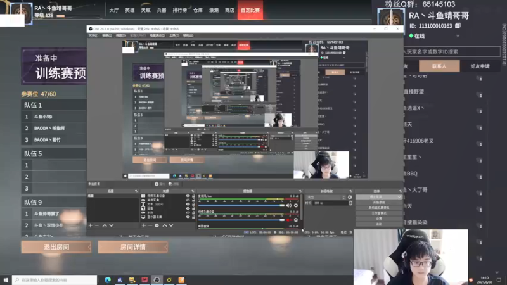Click the Windows taskbar search box
Viewport: 507px width, 285px height.
[x=55, y=280]
